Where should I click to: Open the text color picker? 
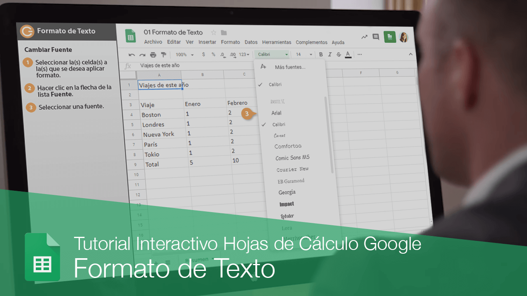tap(348, 54)
